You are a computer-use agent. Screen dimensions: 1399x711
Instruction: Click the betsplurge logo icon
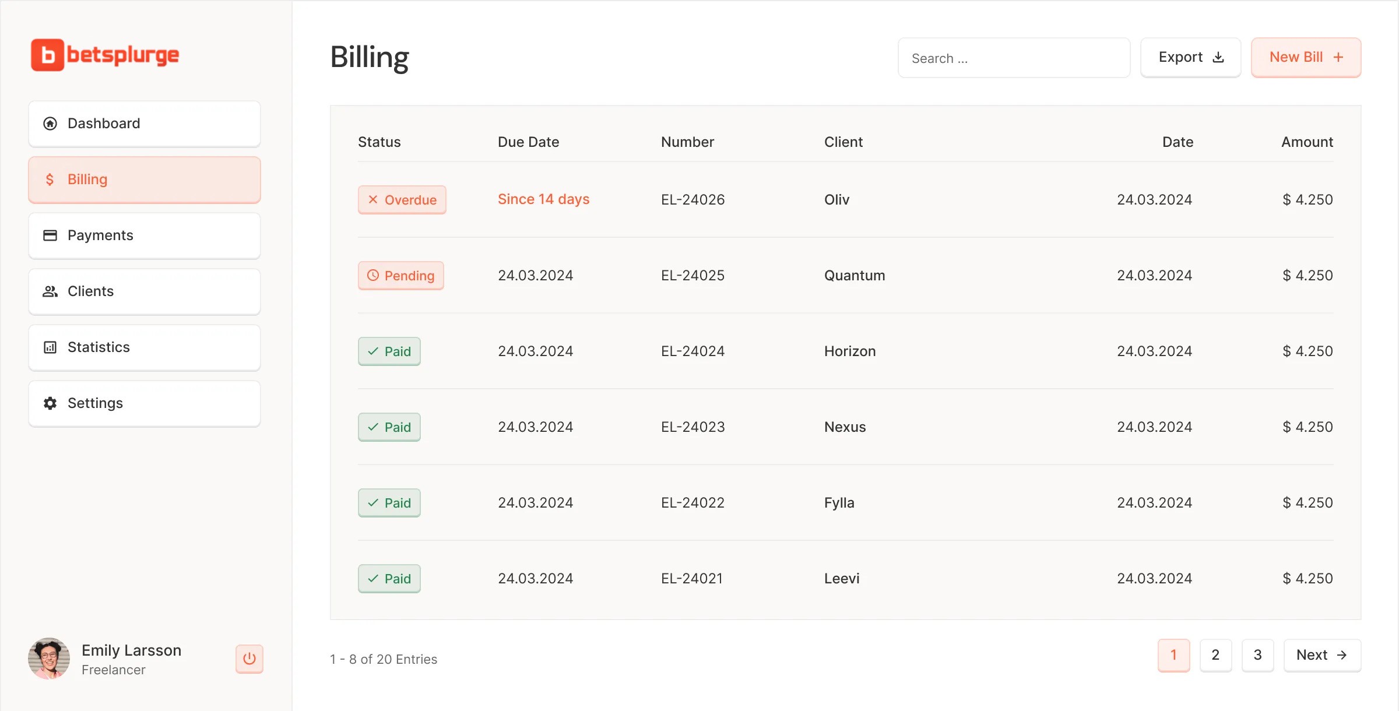point(47,55)
